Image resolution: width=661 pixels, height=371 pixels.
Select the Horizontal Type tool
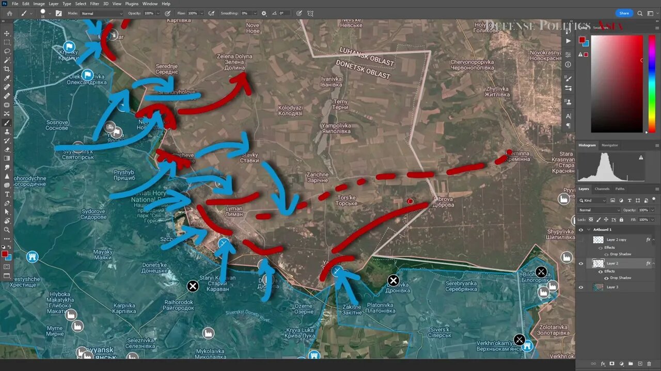pos(7,194)
